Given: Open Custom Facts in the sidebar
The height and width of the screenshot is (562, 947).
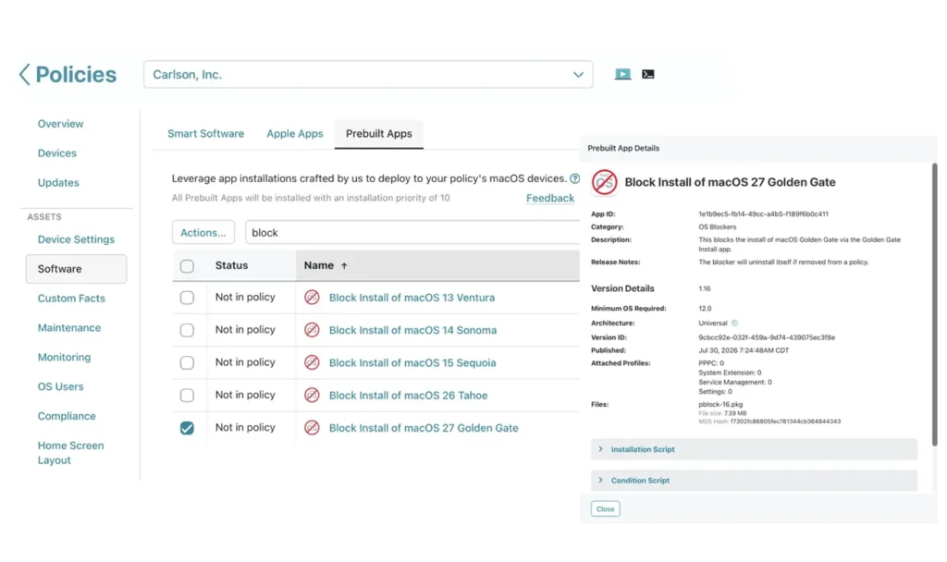Looking at the screenshot, I should click(x=71, y=299).
